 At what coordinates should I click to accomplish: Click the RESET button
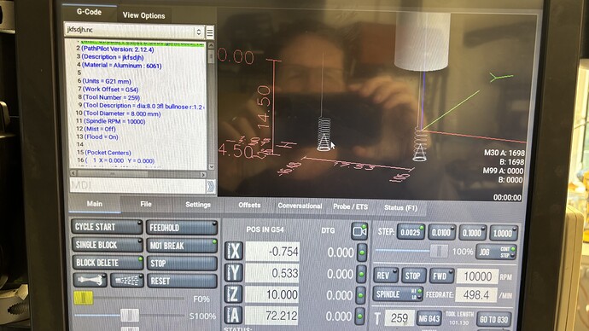tap(182, 281)
